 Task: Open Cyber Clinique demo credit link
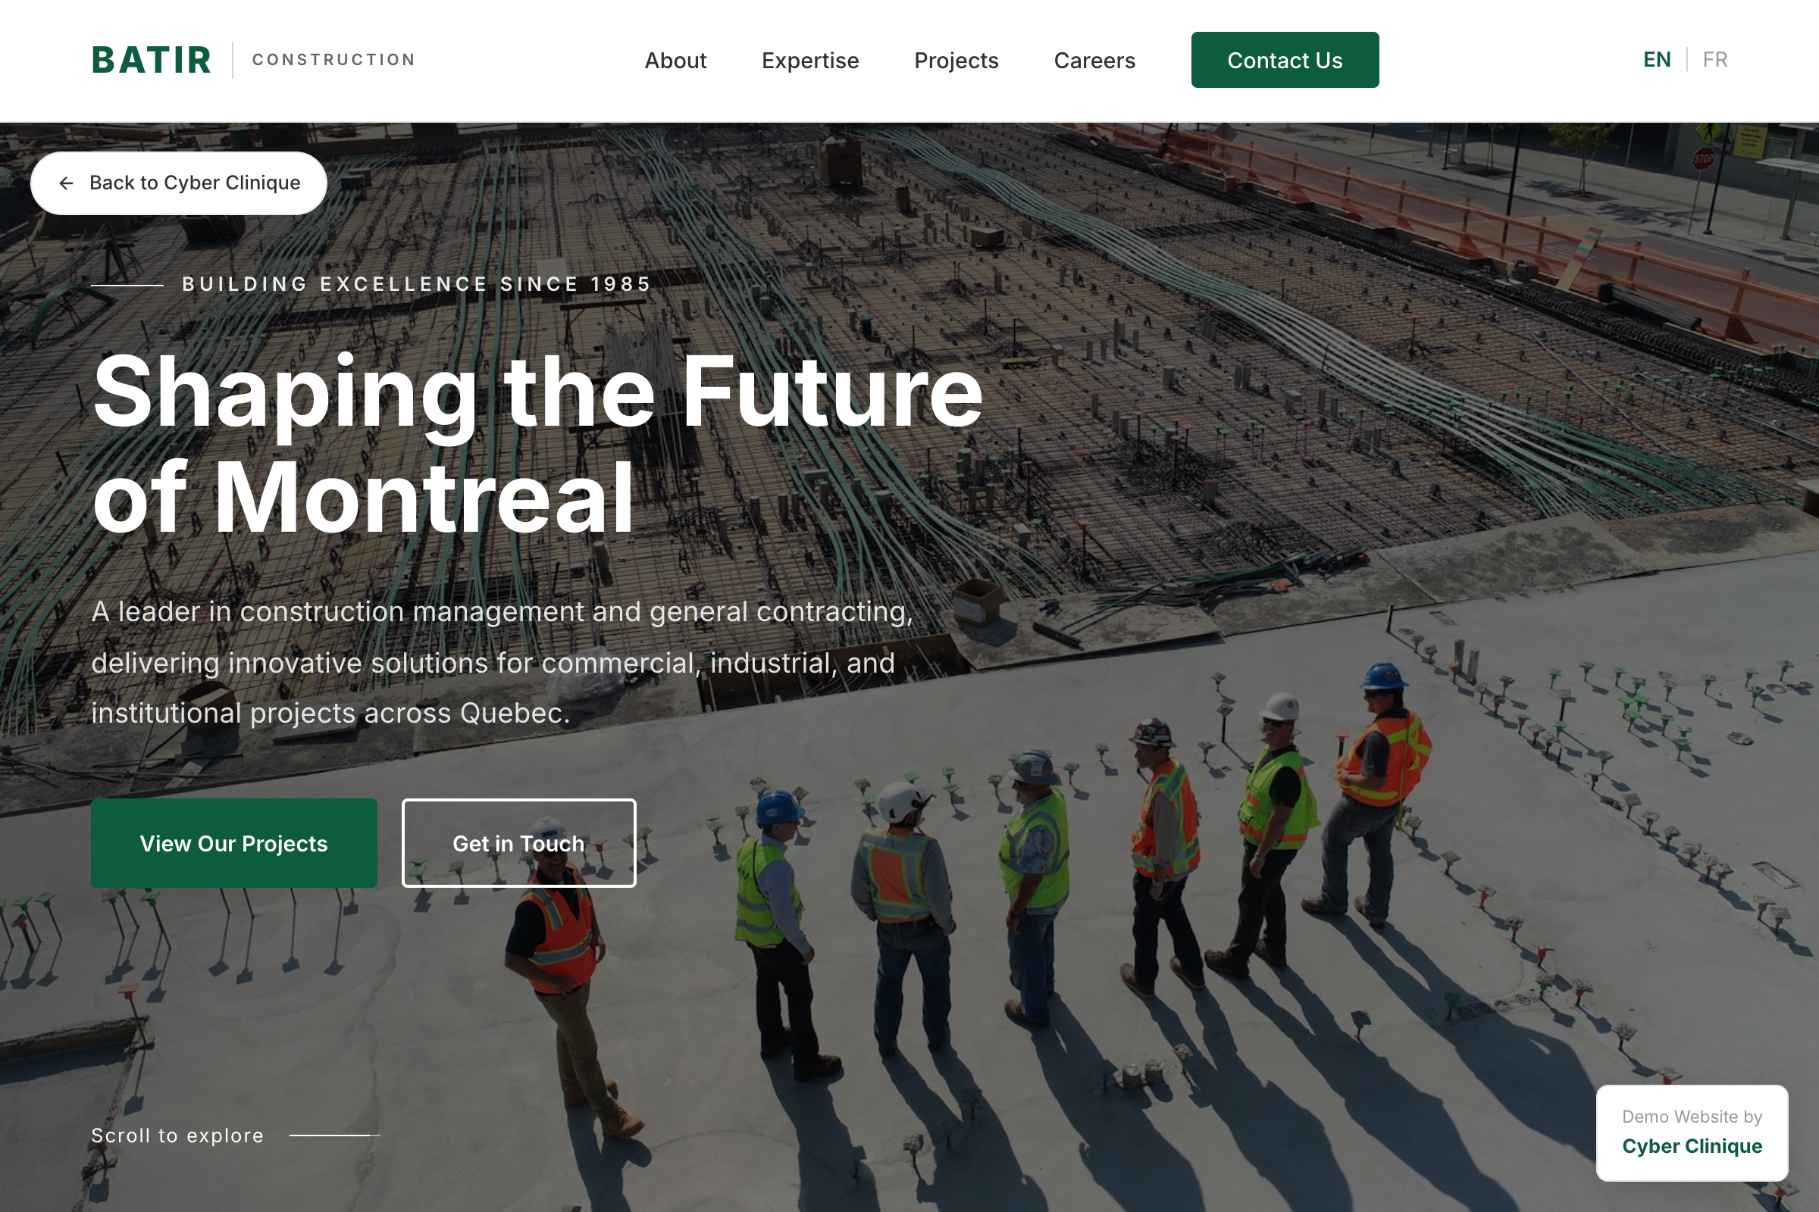coord(1692,1145)
